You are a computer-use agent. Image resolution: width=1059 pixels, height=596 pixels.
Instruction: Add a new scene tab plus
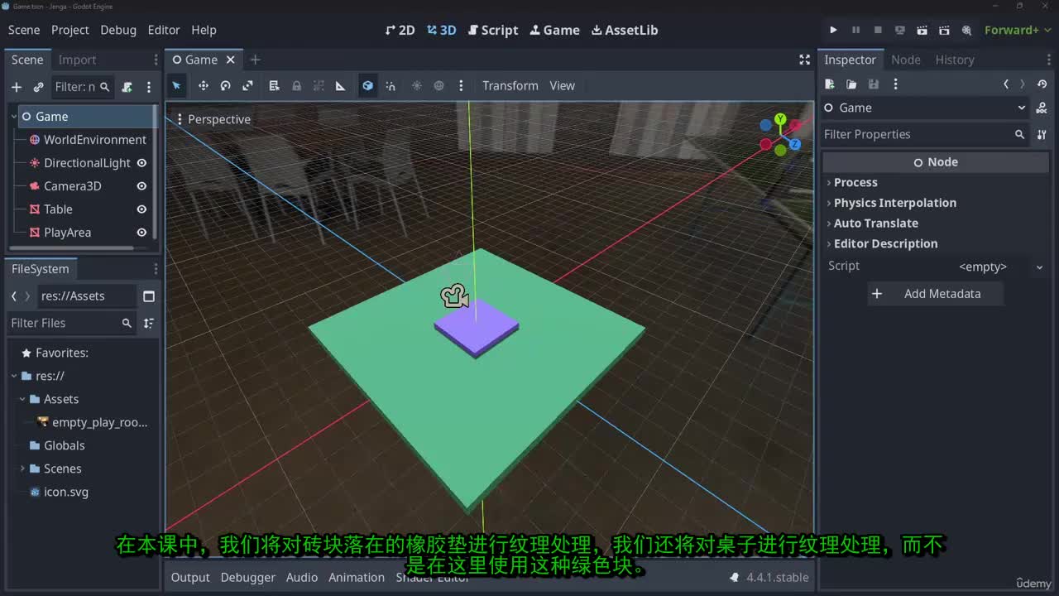(255, 60)
